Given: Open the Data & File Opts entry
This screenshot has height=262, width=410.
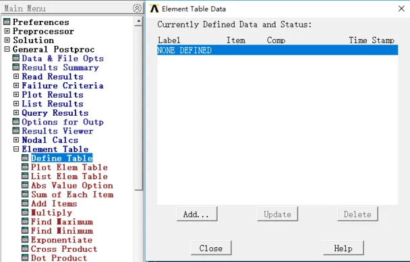Looking at the screenshot, I should 63,58.
